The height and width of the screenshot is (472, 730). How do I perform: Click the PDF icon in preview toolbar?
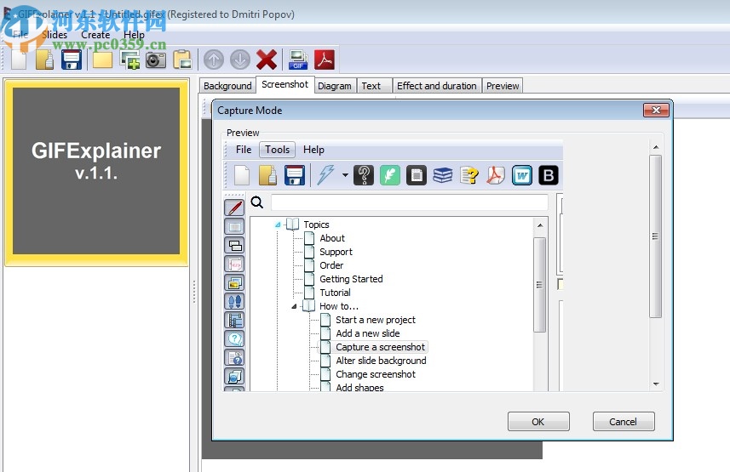point(496,175)
